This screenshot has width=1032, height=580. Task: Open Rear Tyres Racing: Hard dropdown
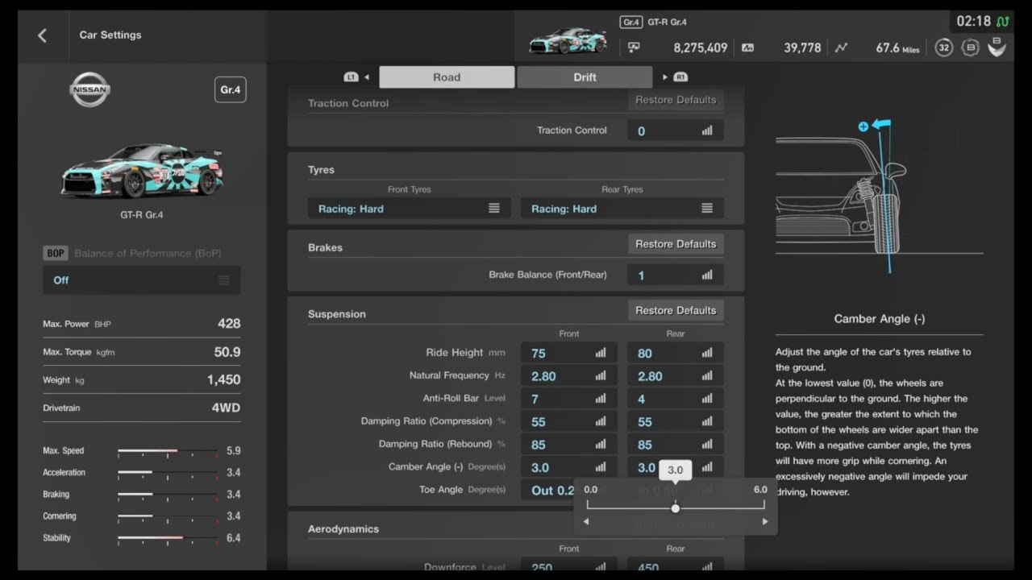pyautogui.click(x=622, y=209)
